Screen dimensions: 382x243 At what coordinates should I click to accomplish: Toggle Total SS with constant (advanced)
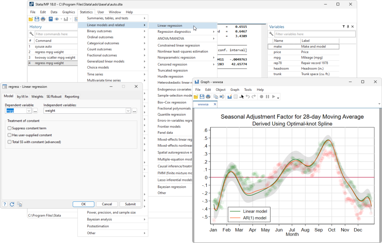coord(10,142)
